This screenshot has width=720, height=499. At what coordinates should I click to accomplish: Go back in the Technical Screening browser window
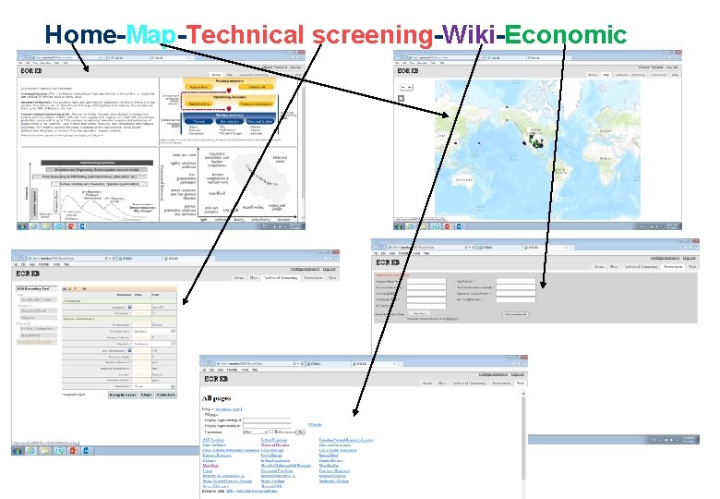click(x=17, y=258)
